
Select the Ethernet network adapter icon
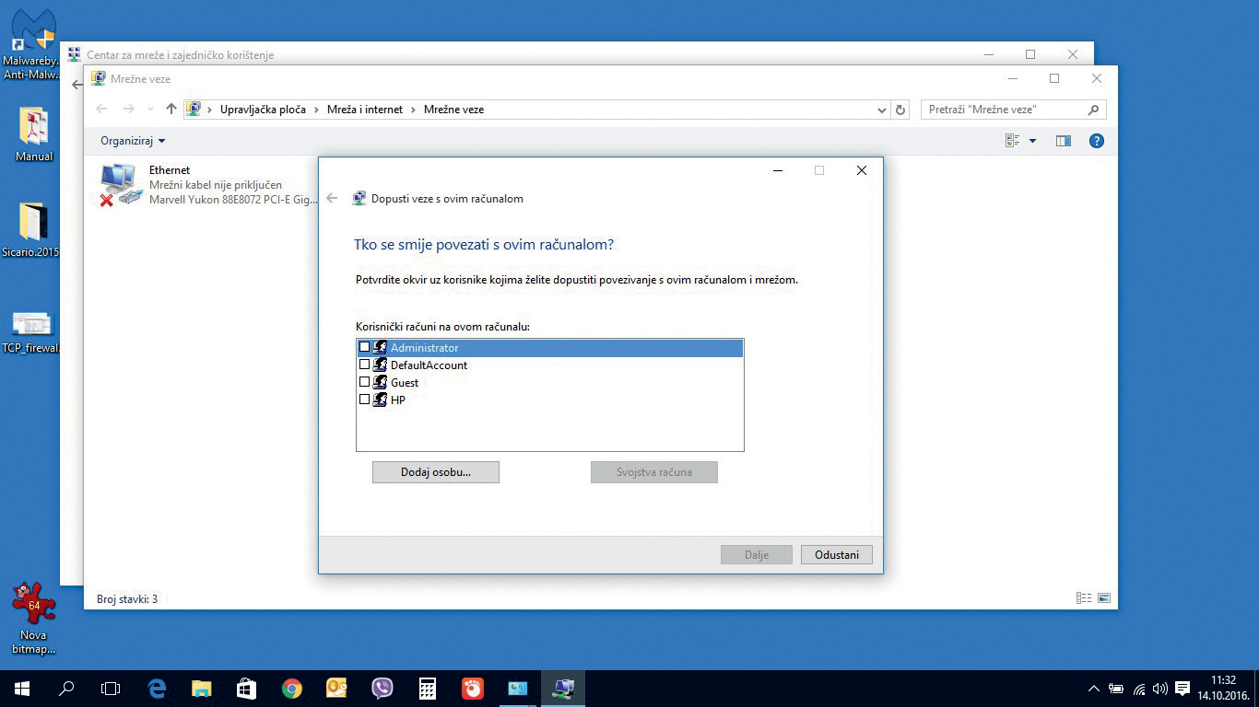pyautogui.click(x=120, y=184)
